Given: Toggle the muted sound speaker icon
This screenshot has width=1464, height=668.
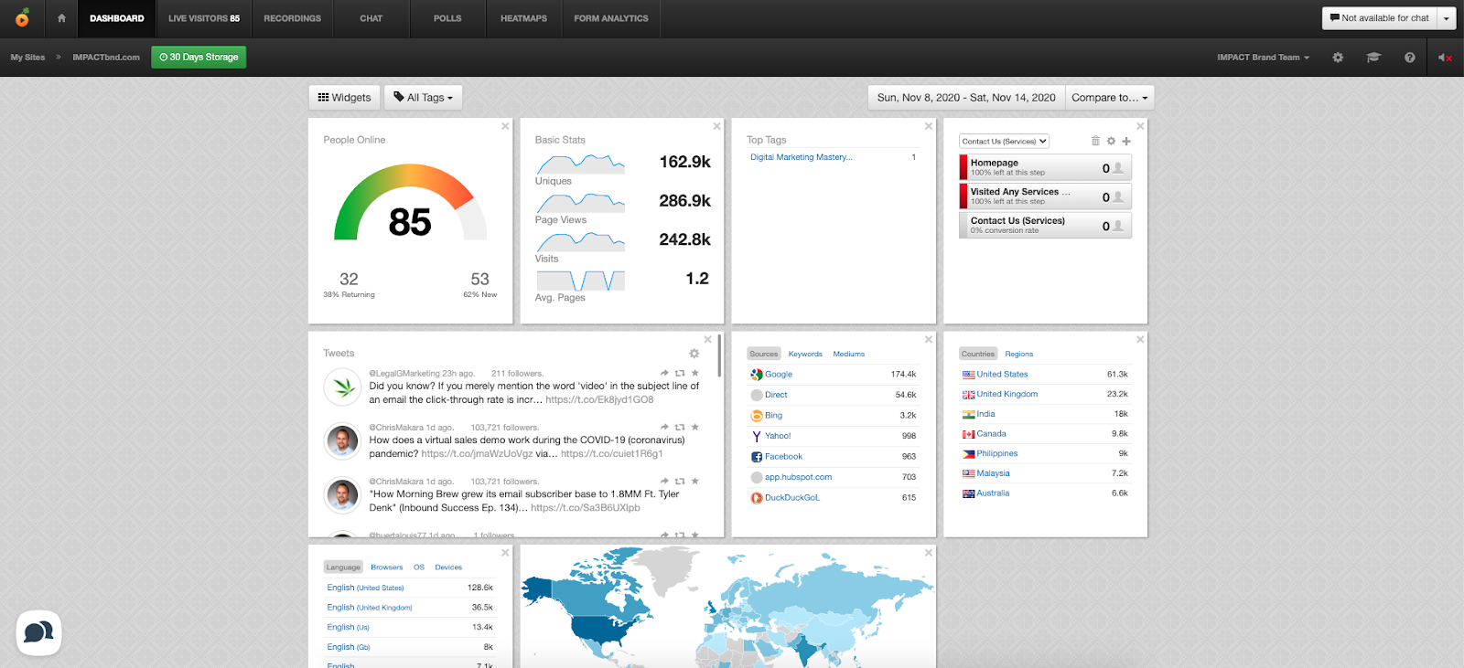Looking at the screenshot, I should point(1445,58).
